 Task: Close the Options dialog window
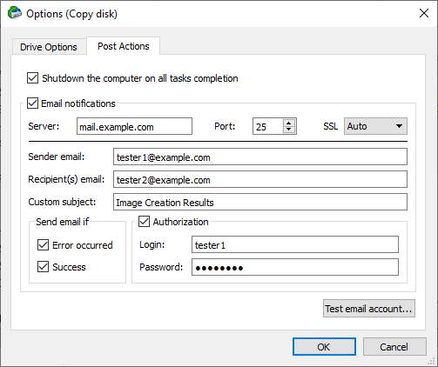click(424, 13)
